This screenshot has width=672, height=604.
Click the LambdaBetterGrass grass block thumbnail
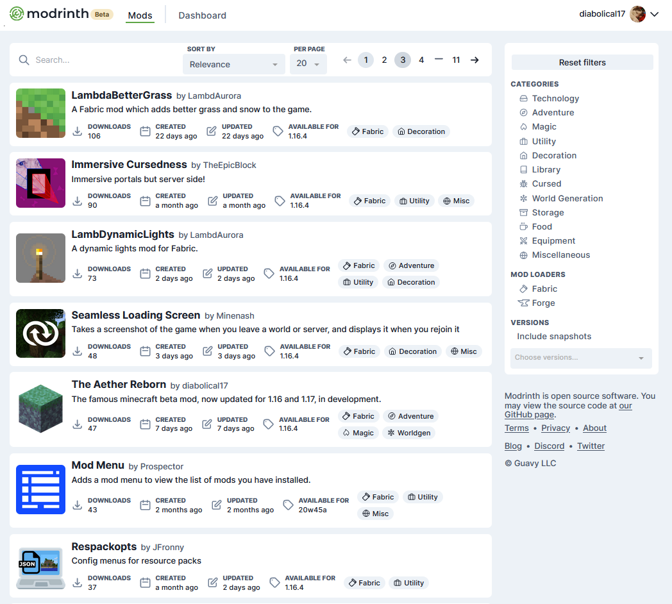click(40, 113)
